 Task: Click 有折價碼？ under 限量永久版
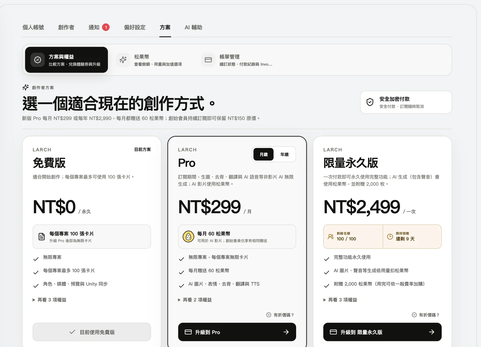pyautogui.click(x=425, y=315)
